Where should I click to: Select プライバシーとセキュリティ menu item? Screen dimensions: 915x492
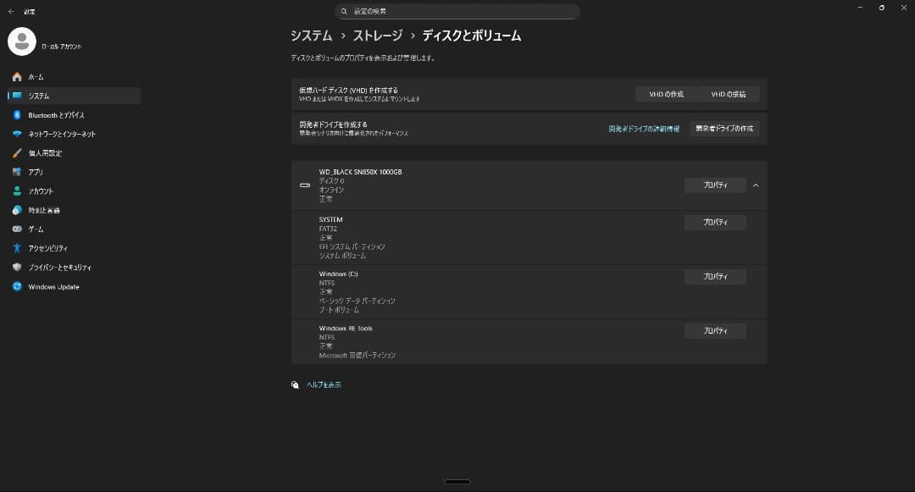tap(74, 267)
